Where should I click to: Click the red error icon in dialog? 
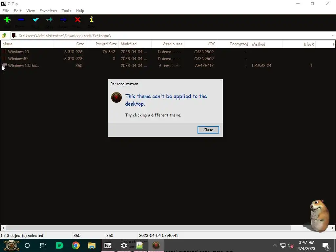pyautogui.click(x=116, y=97)
